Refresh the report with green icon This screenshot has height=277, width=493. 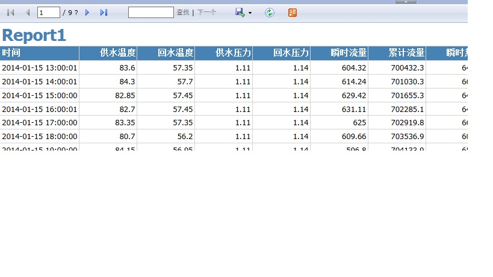point(270,13)
